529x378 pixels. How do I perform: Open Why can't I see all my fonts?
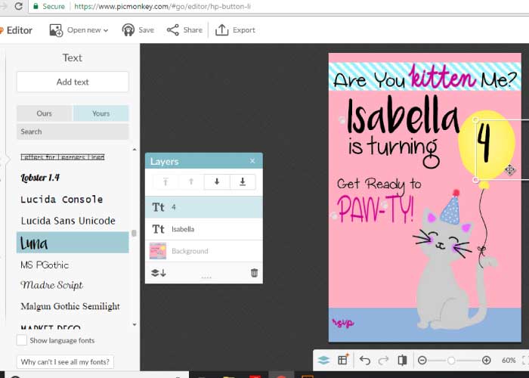65,361
